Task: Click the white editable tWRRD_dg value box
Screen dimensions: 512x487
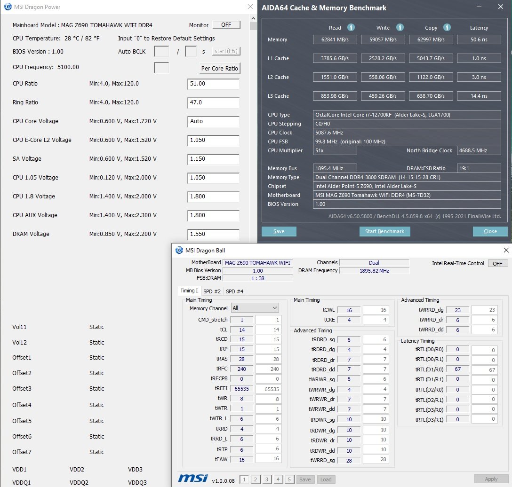Action: [x=484, y=310]
